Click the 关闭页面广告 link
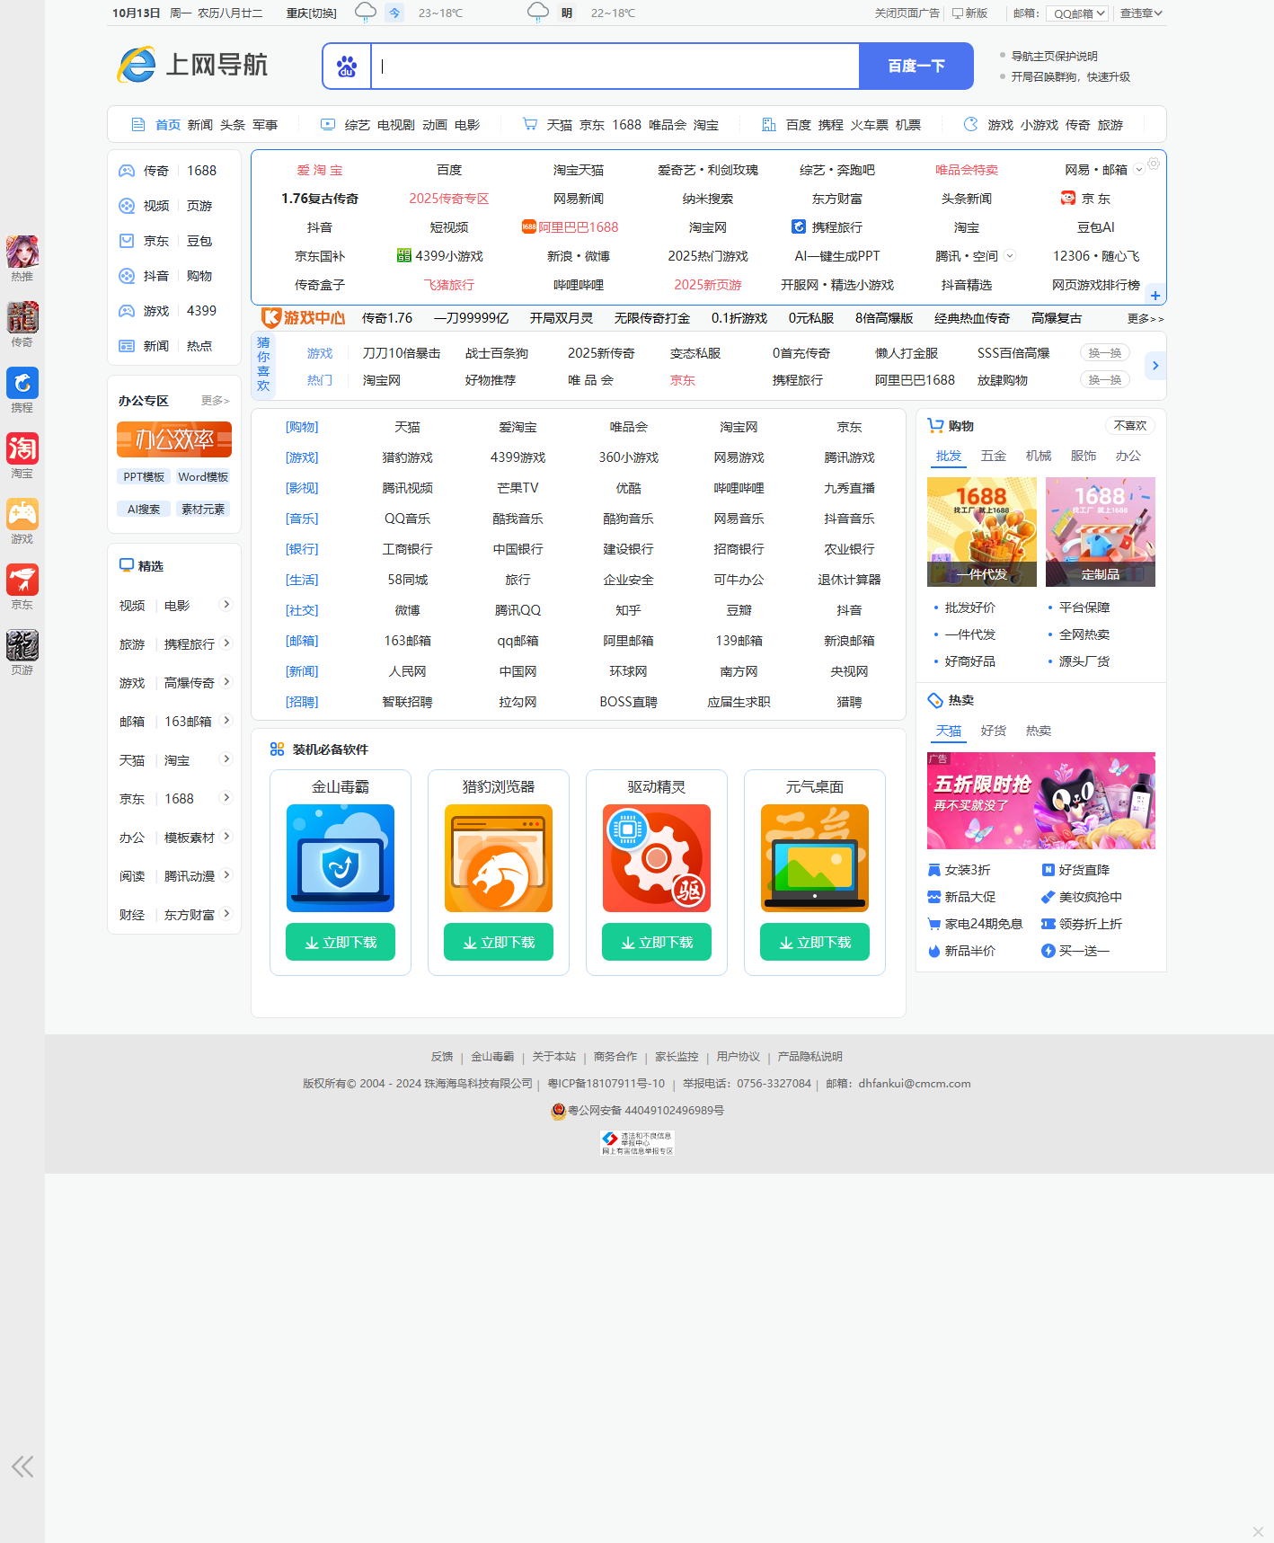1274x1543 pixels. pyautogui.click(x=907, y=13)
